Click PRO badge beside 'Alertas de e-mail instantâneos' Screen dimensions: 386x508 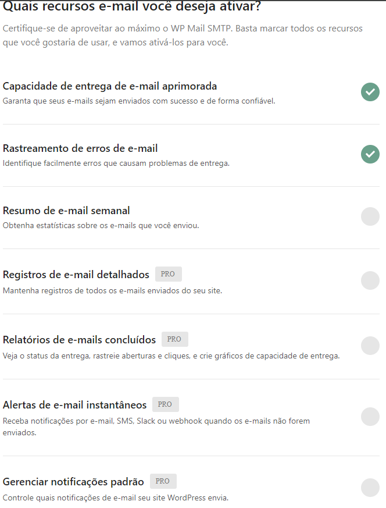[165, 404]
